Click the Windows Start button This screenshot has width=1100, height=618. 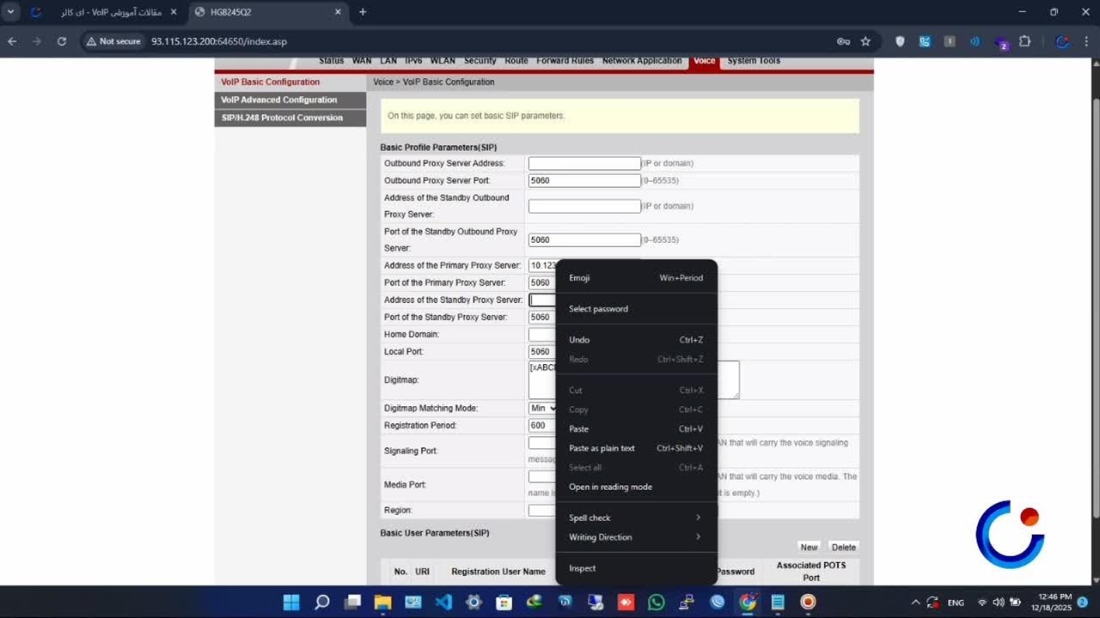pyautogui.click(x=291, y=603)
